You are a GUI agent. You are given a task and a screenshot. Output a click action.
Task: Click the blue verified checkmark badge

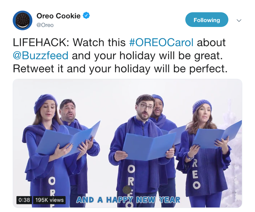click(x=86, y=15)
